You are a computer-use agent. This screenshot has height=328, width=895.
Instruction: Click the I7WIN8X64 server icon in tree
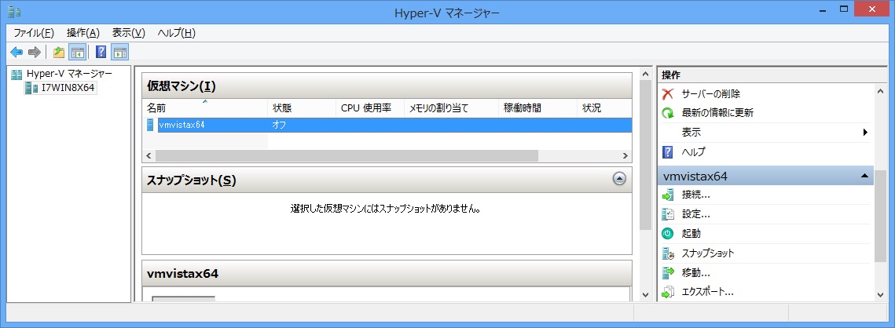[x=31, y=88]
